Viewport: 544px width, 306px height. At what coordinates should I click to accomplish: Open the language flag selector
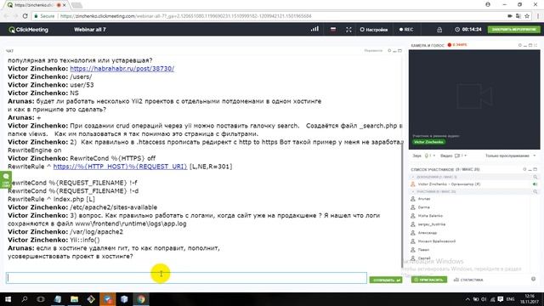(x=333, y=30)
